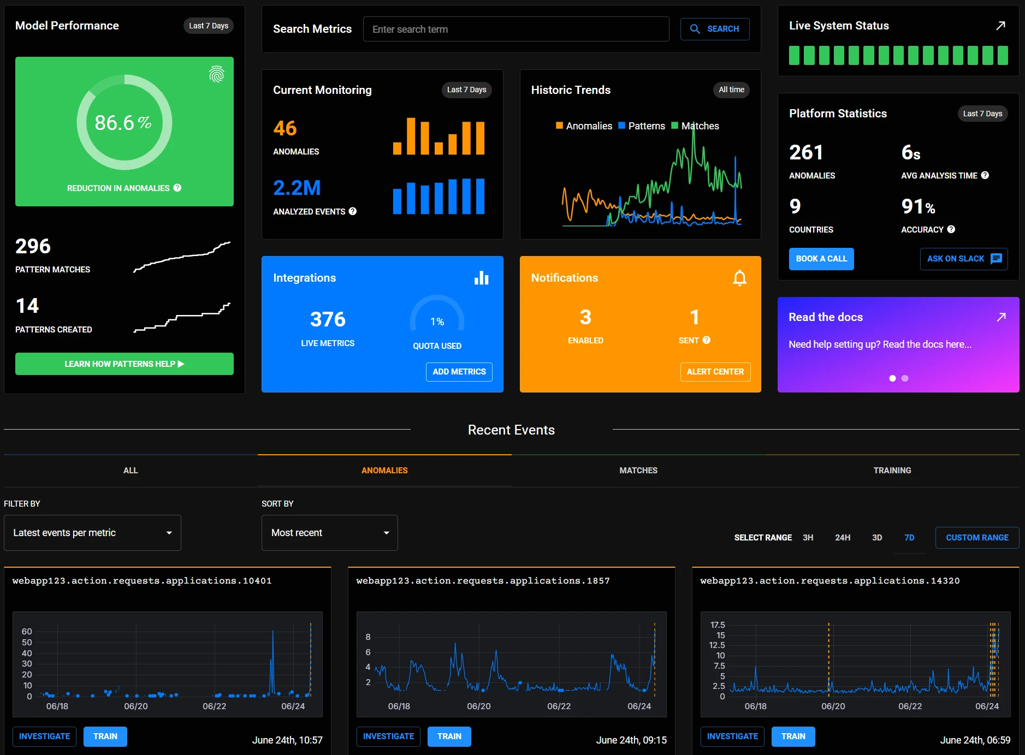Open the Most recent sort dropdown
Image resolution: width=1025 pixels, height=755 pixels.
329,532
